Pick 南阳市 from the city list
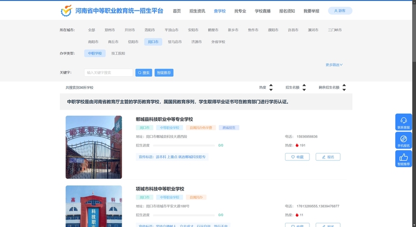This screenshot has width=416, height=227. click(x=93, y=42)
